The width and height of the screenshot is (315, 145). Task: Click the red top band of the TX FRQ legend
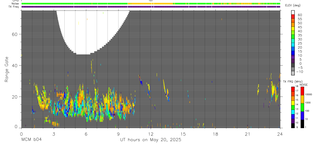[x=293, y=89]
